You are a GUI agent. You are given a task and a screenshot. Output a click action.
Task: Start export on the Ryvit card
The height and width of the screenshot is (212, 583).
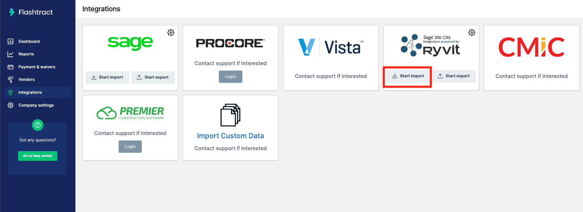point(454,76)
